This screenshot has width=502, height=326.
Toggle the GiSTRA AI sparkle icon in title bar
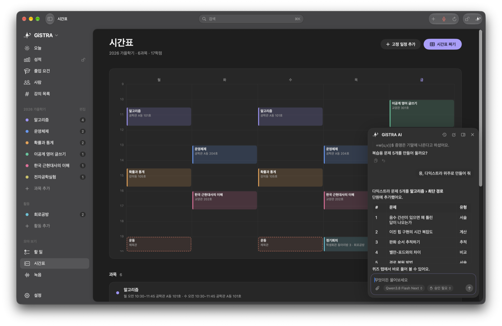point(478,19)
